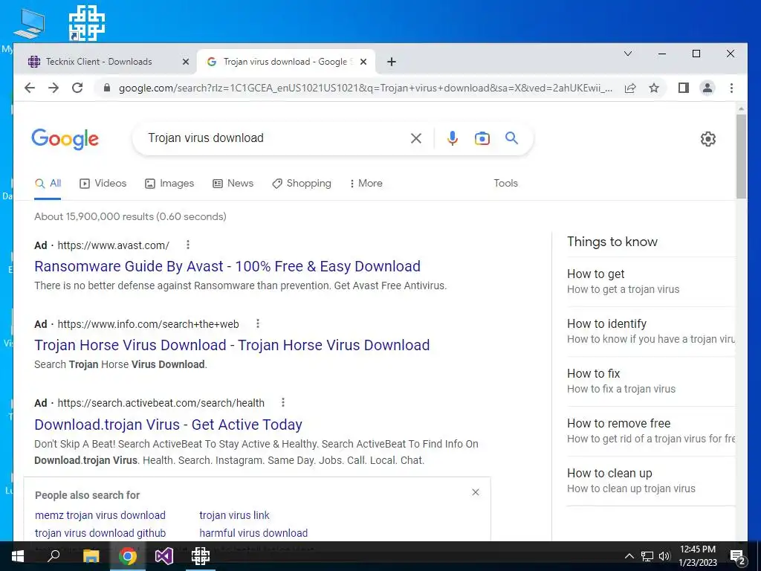Submit the search with the magnifier icon
This screenshot has height=571, width=761.
pos(511,138)
